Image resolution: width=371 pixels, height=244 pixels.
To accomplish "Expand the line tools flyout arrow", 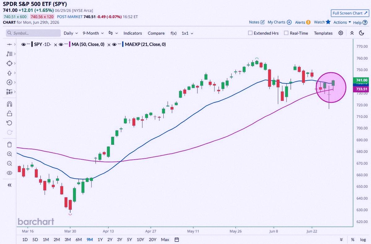I will 15,54.
